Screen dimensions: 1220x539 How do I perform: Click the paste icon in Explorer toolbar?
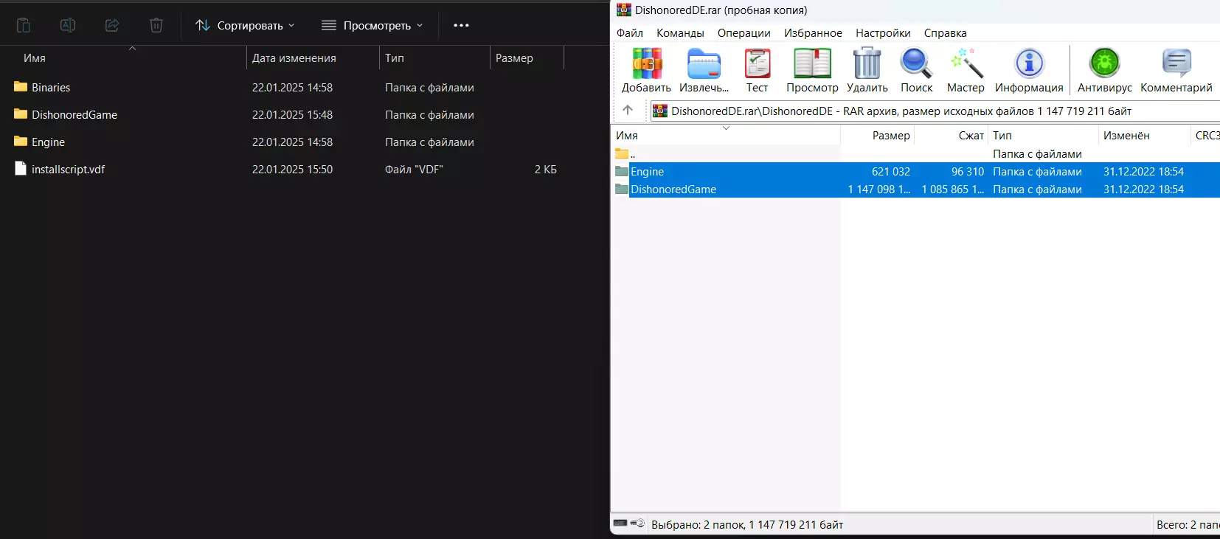(24, 25)
